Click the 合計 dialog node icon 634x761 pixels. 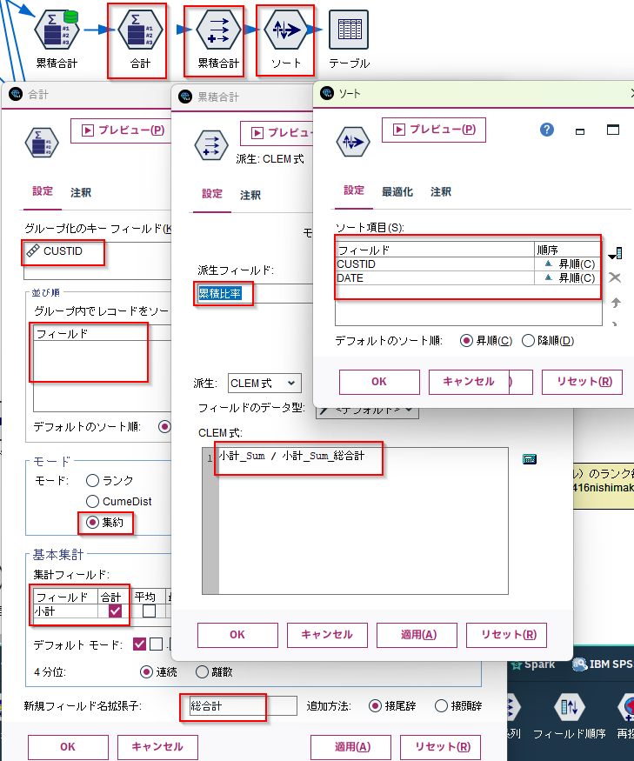(x=42, y=143)
